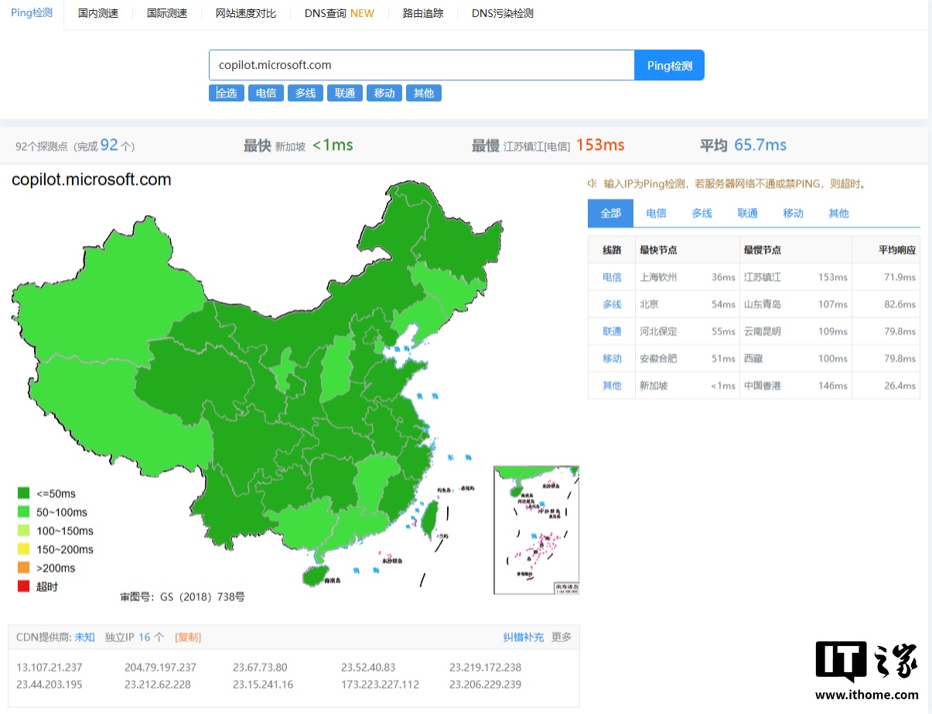Click IP address 204.79.197.237

click(160, 668)
